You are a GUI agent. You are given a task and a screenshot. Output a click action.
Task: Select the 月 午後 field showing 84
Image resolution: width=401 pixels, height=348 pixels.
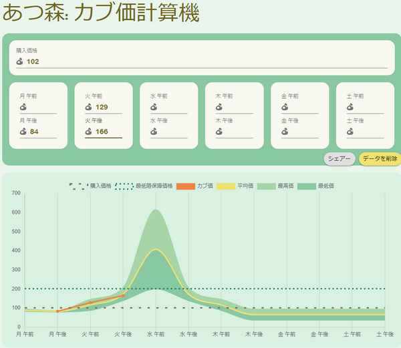coord(38,132)
